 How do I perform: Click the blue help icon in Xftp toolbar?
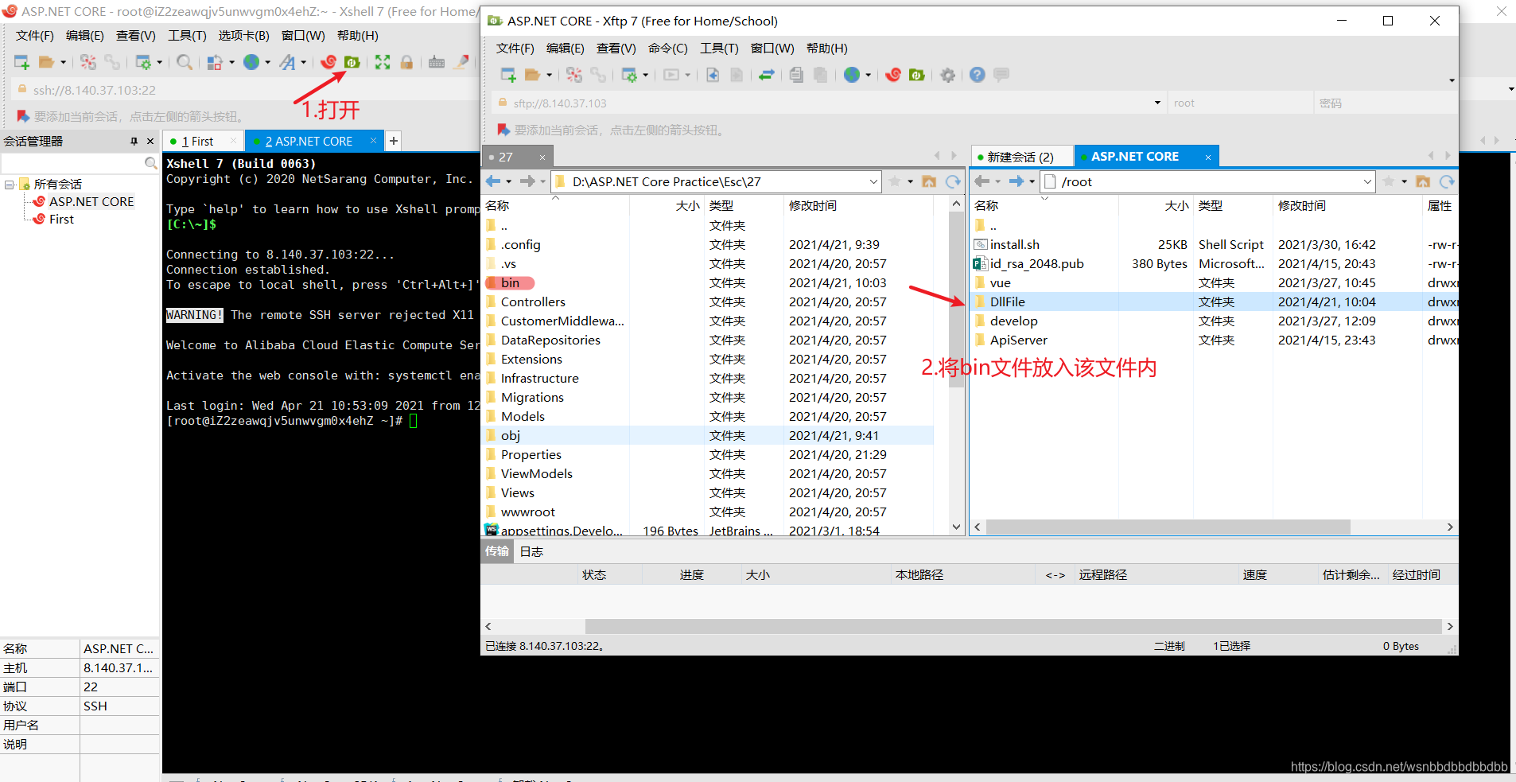(x=978, y=75)
